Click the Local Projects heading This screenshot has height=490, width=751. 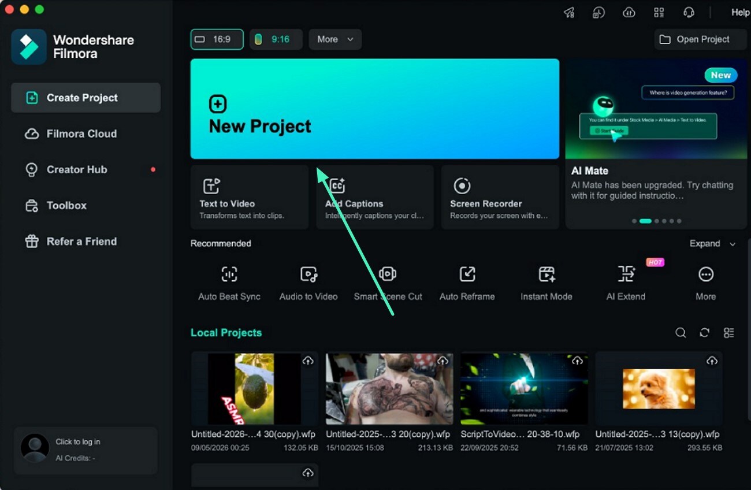(x=226, y=332)
